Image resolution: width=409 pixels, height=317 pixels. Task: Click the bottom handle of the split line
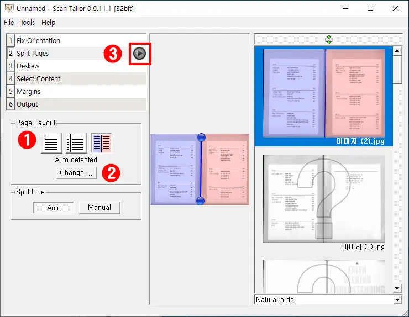coord(201,201)
